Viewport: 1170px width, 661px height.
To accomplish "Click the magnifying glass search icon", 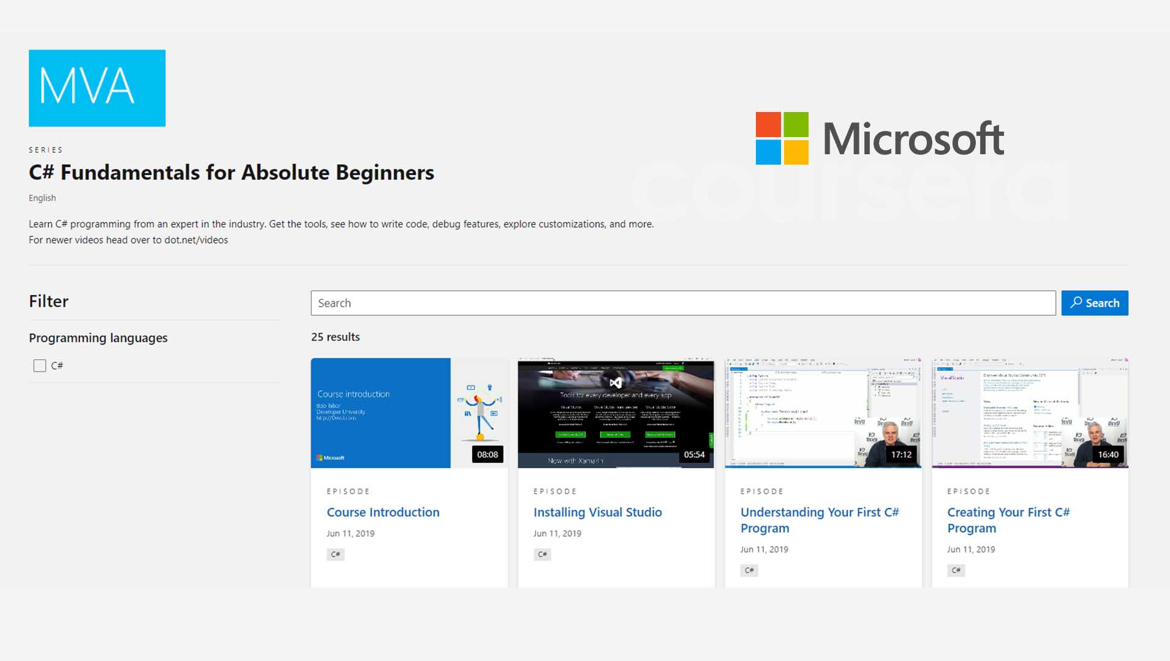I will click(x=1076, y=302).
